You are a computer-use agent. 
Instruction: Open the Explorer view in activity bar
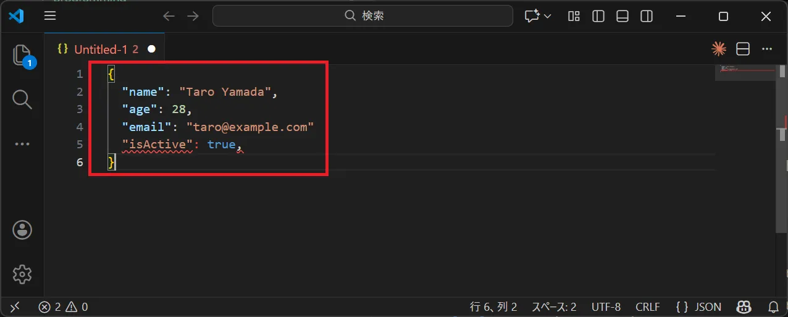[22, 55]
